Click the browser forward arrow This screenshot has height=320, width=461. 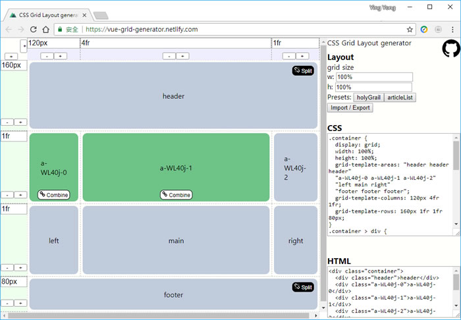point(21,30)
